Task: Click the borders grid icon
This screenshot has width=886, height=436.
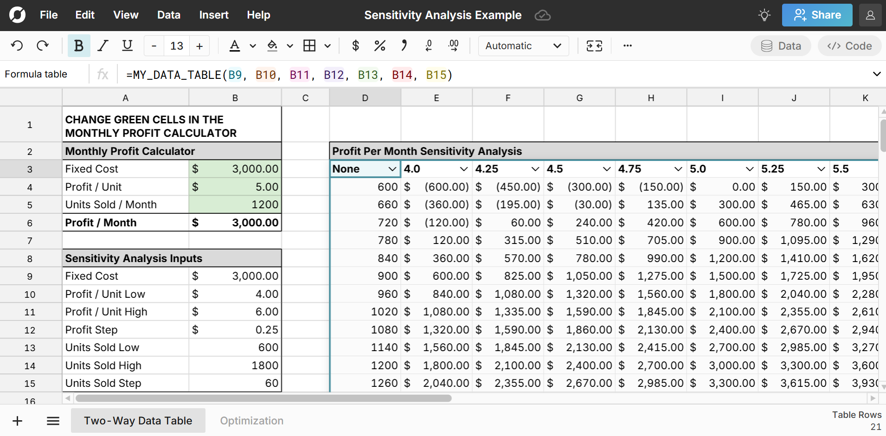Action: pyautogui.click(x=309, y=46)
